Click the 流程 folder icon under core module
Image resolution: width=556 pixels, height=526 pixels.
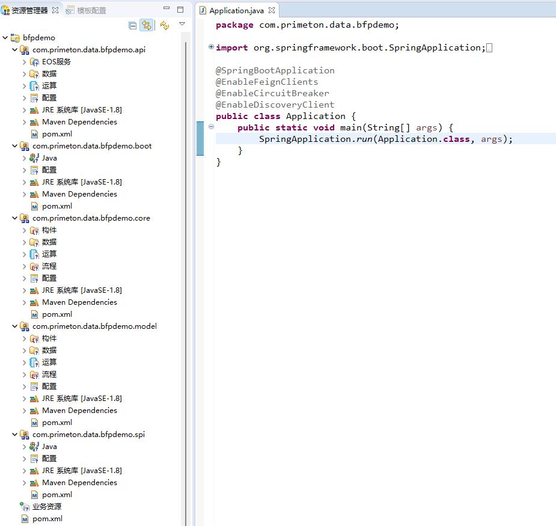tap(34, 266)
